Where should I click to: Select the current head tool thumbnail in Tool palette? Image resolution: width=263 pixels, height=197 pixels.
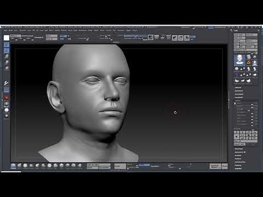(239, 60)
